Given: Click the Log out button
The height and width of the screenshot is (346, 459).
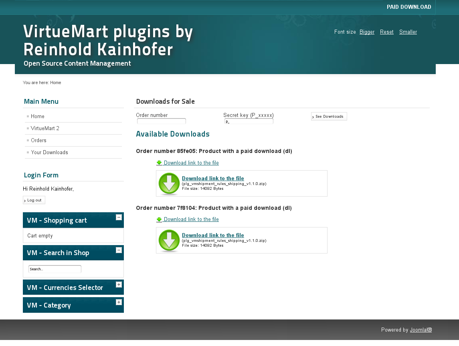Looking at the screenshot, I should tap(34, 200).
